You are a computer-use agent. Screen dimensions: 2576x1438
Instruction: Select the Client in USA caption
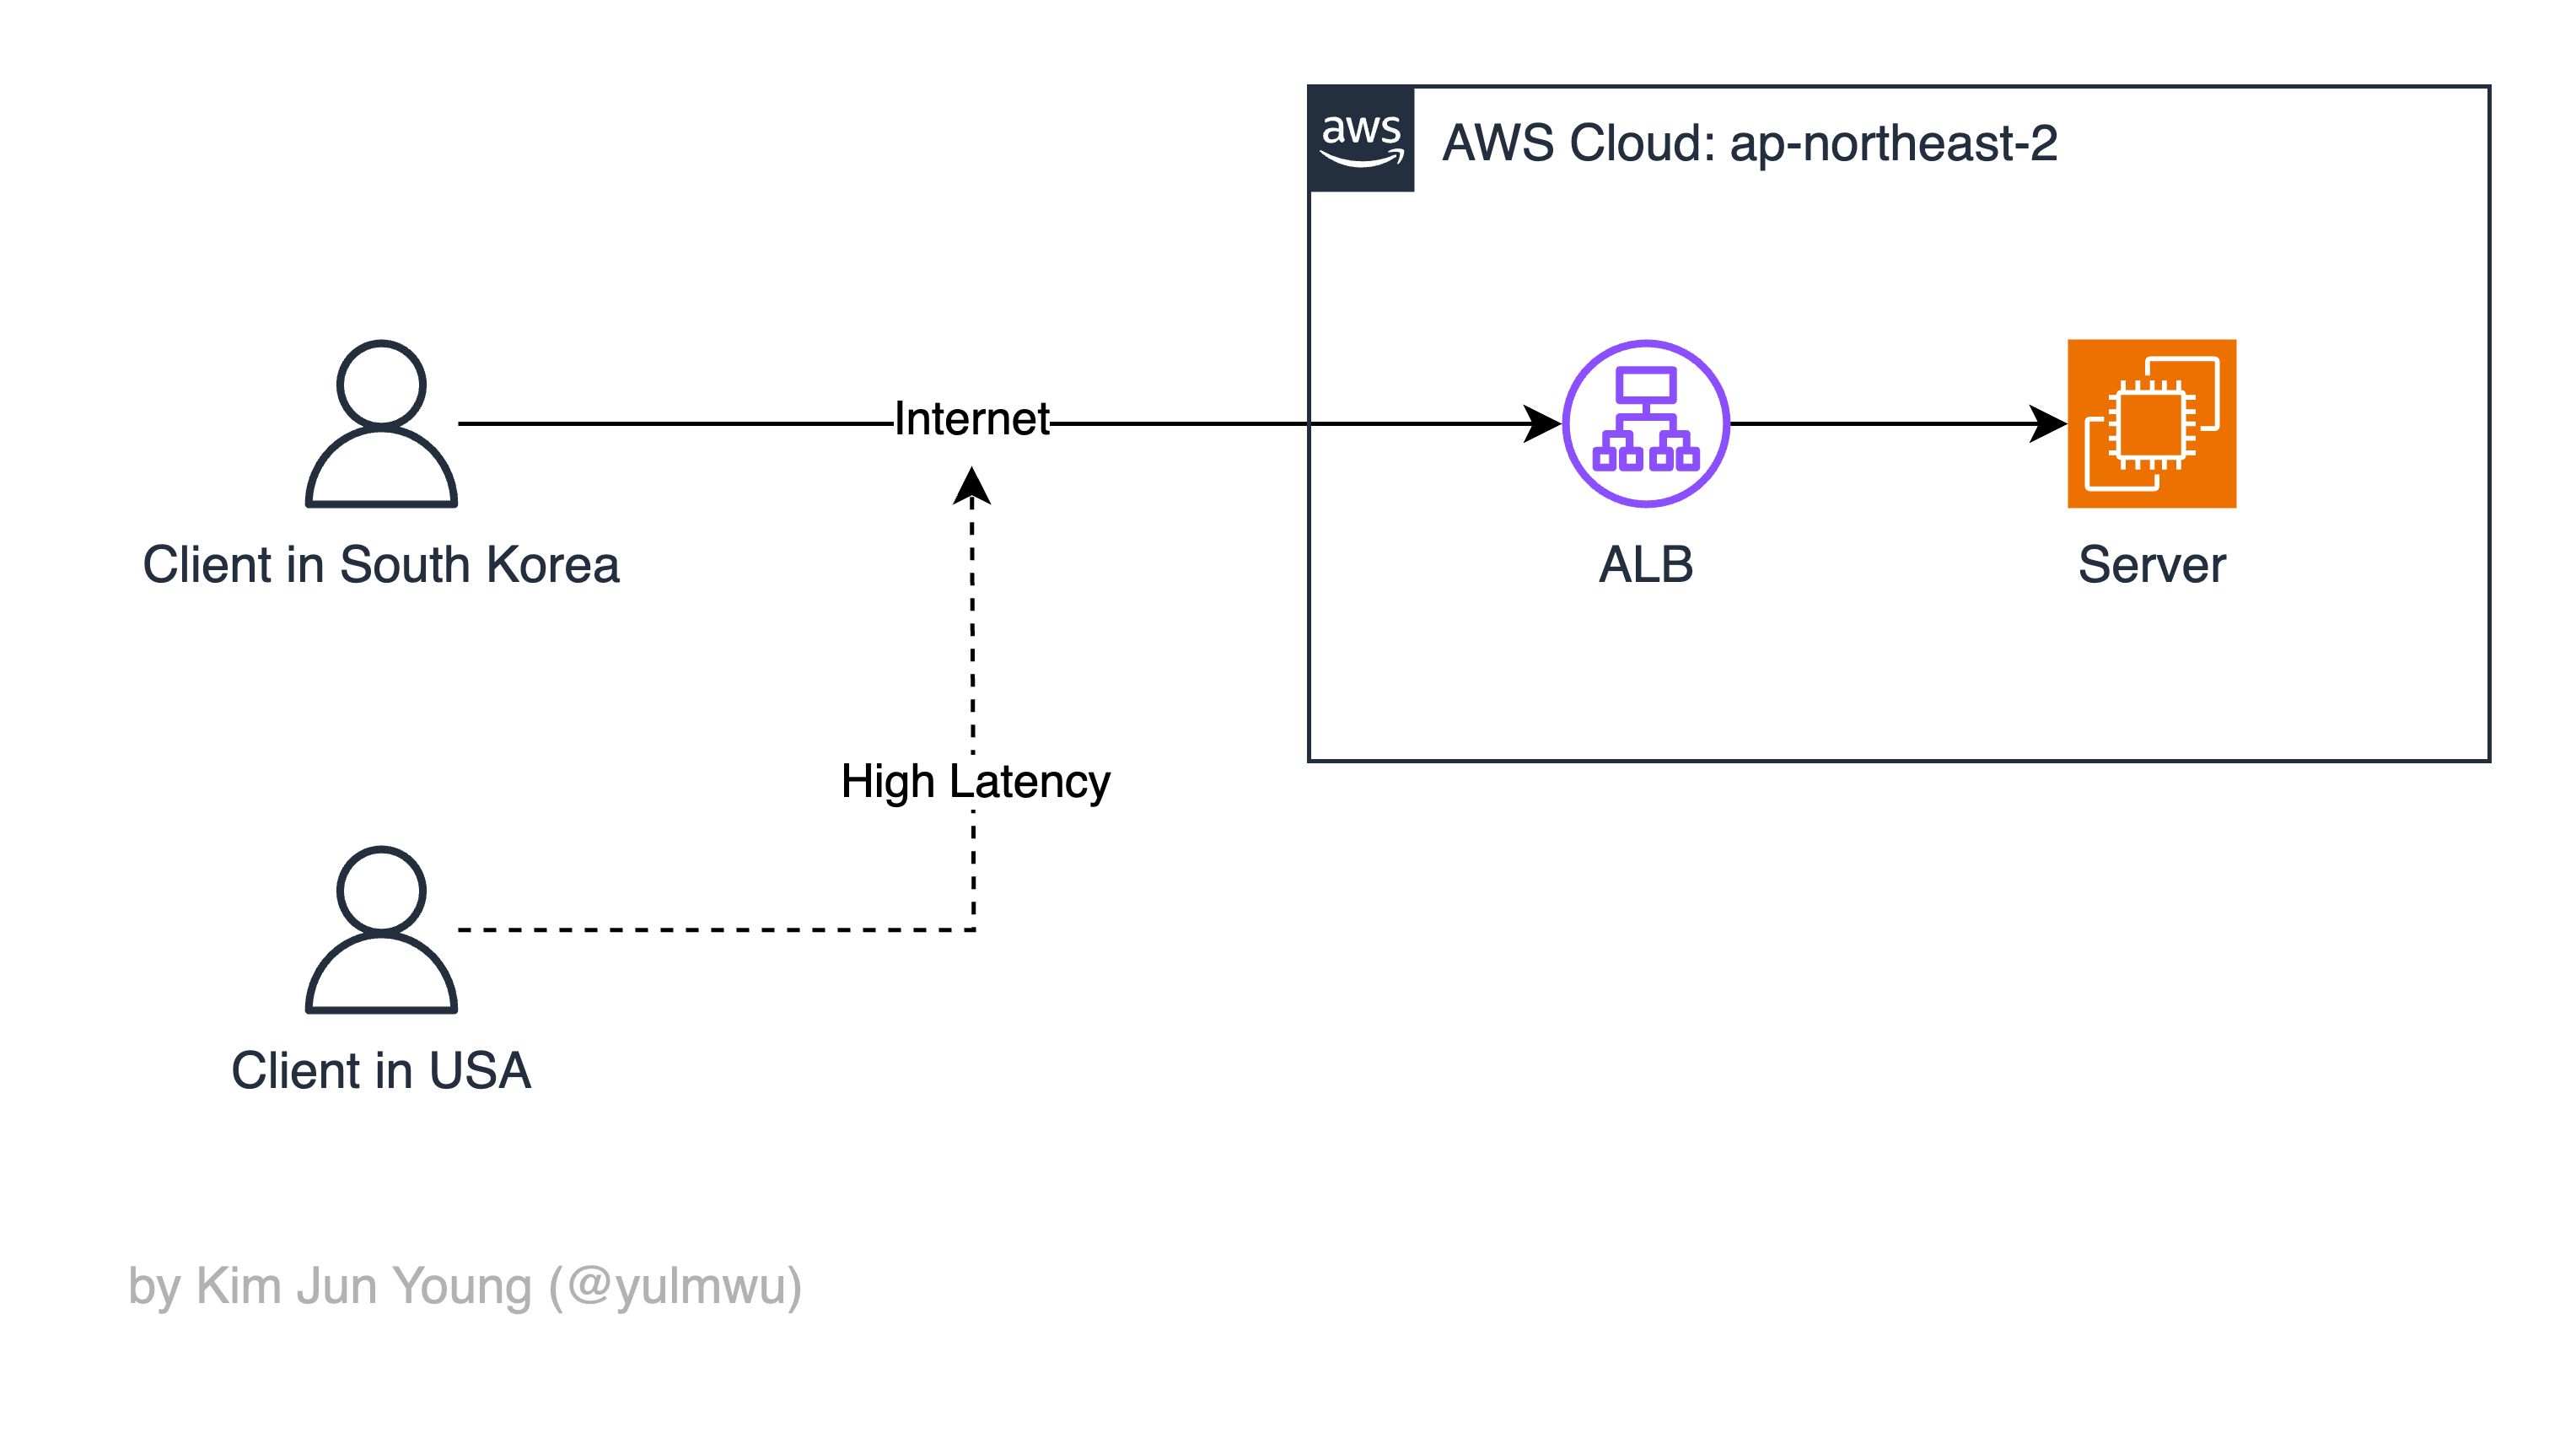tap(381, 1071)
